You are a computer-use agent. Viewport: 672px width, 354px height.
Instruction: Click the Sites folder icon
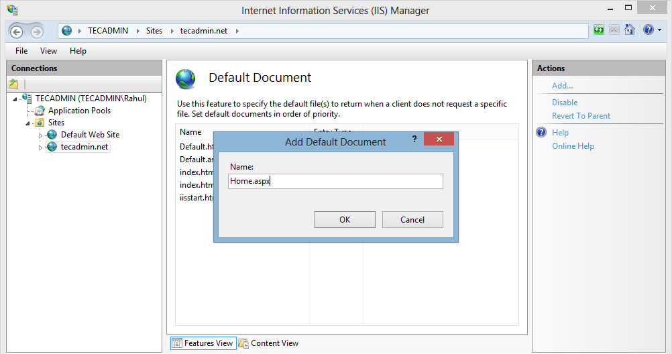40,123
